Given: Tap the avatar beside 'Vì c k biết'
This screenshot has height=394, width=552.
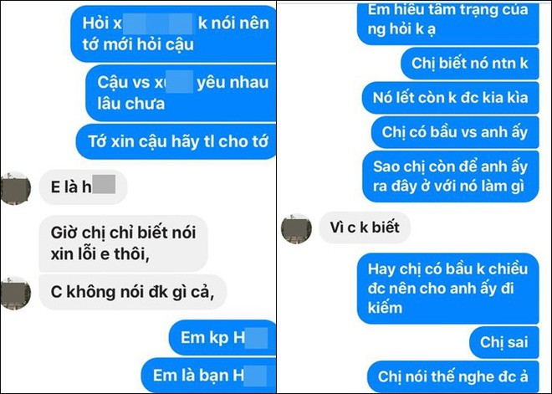Looking at the screenshot, I should [x=296, y=228].
